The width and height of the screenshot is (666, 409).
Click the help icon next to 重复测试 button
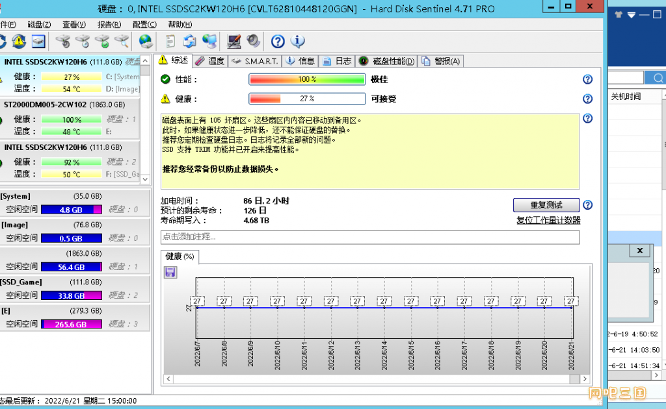587,205
